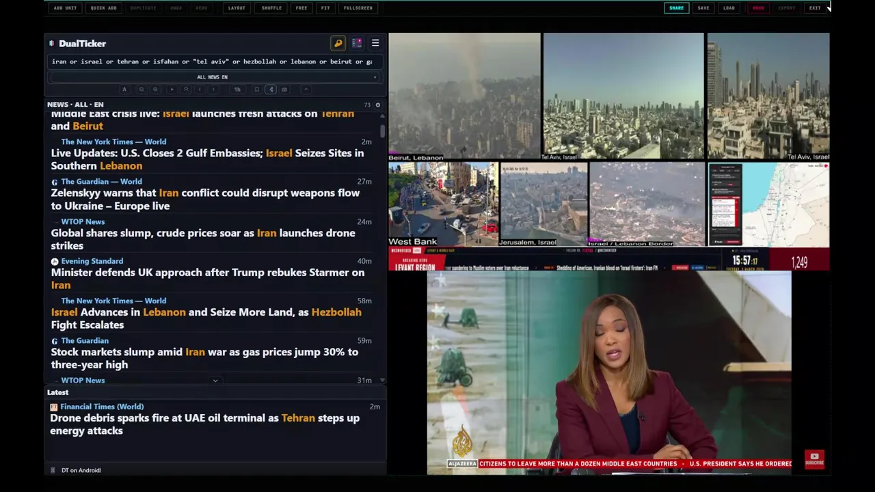Click the LOAD button
Viewport: 875px width, 492px height.
tap(729, 8)
